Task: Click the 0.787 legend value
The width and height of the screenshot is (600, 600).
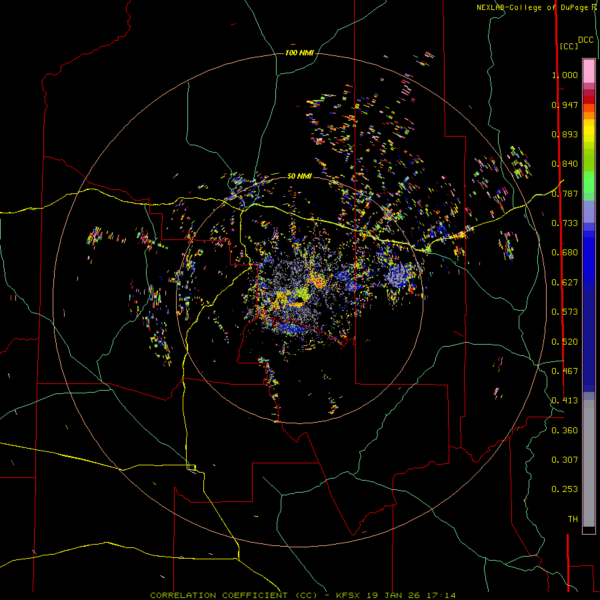Action: click(x=565, y=193)
